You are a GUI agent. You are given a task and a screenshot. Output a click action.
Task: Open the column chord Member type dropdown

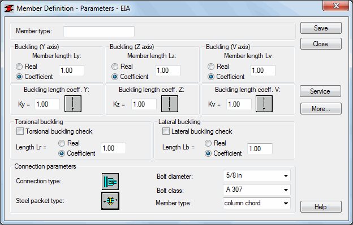tap(257, 203)
